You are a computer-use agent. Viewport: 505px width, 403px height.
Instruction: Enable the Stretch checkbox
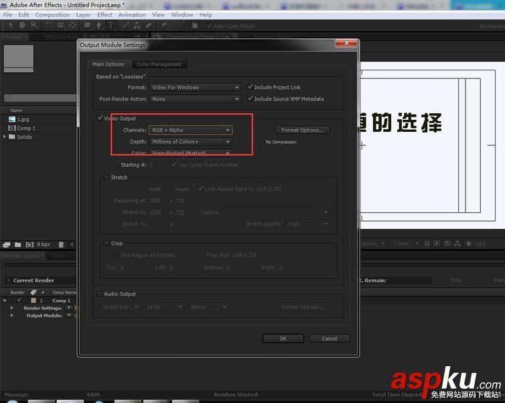(x=106, y=177)
